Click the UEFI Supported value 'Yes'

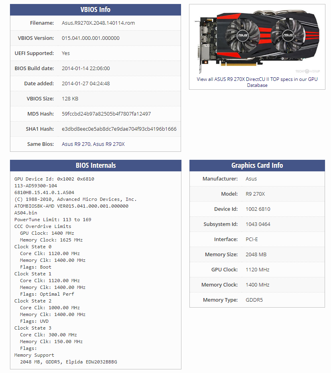pos(66,53)
